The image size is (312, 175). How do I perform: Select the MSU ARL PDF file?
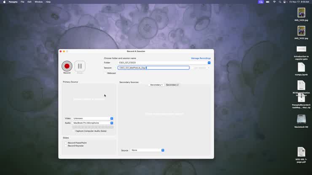click(x=301, y=152)
